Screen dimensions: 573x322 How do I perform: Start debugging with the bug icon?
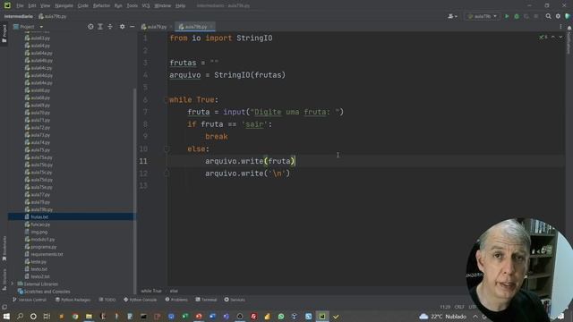point(517,16)
